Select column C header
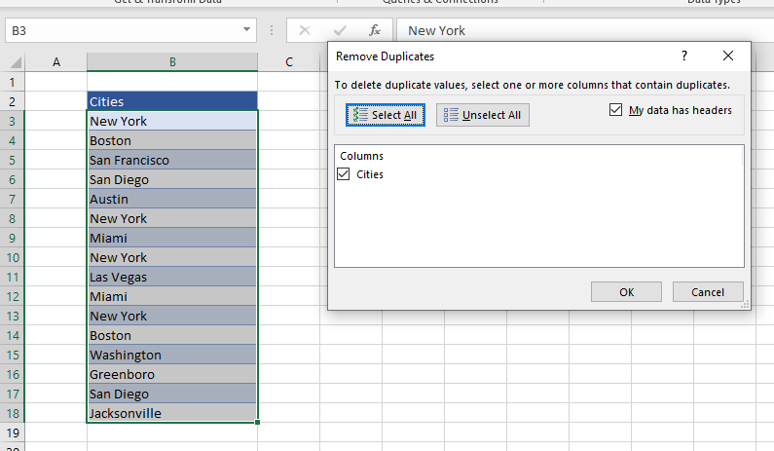 point(289,62)
